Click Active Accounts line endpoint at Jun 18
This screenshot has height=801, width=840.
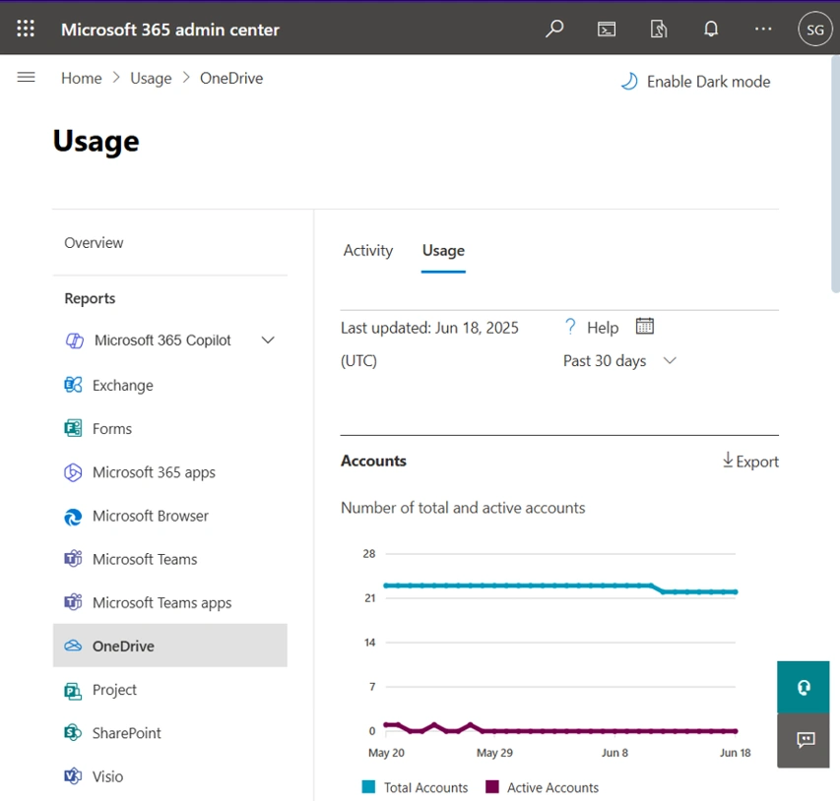(736, 731)
